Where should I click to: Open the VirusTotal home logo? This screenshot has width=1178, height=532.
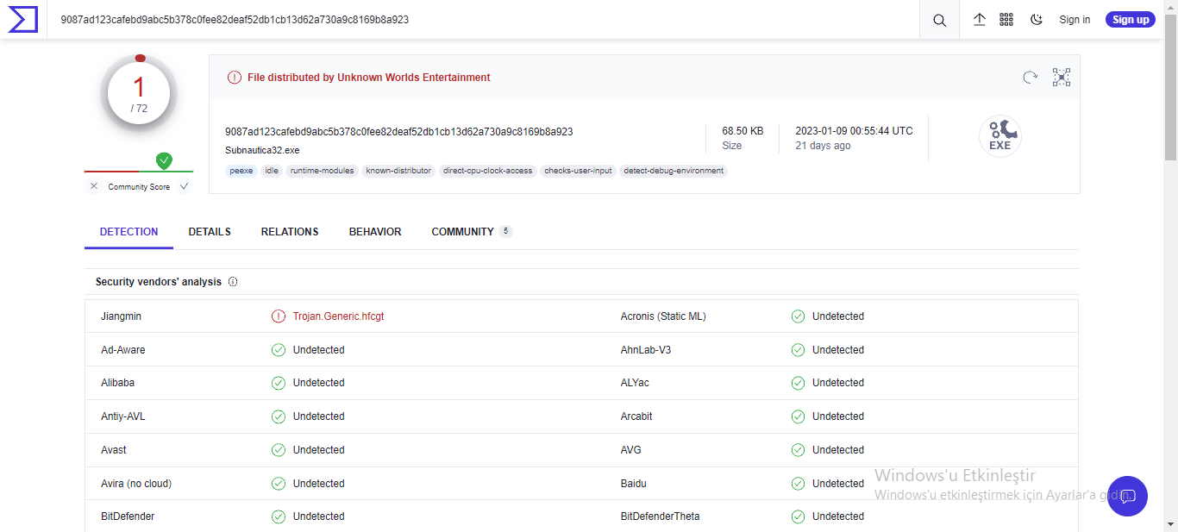click(x=22, y=19)
